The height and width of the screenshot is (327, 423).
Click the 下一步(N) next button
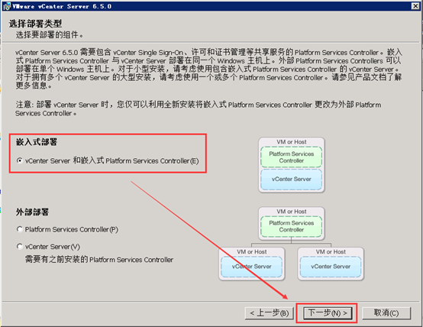tap(328, 313)
